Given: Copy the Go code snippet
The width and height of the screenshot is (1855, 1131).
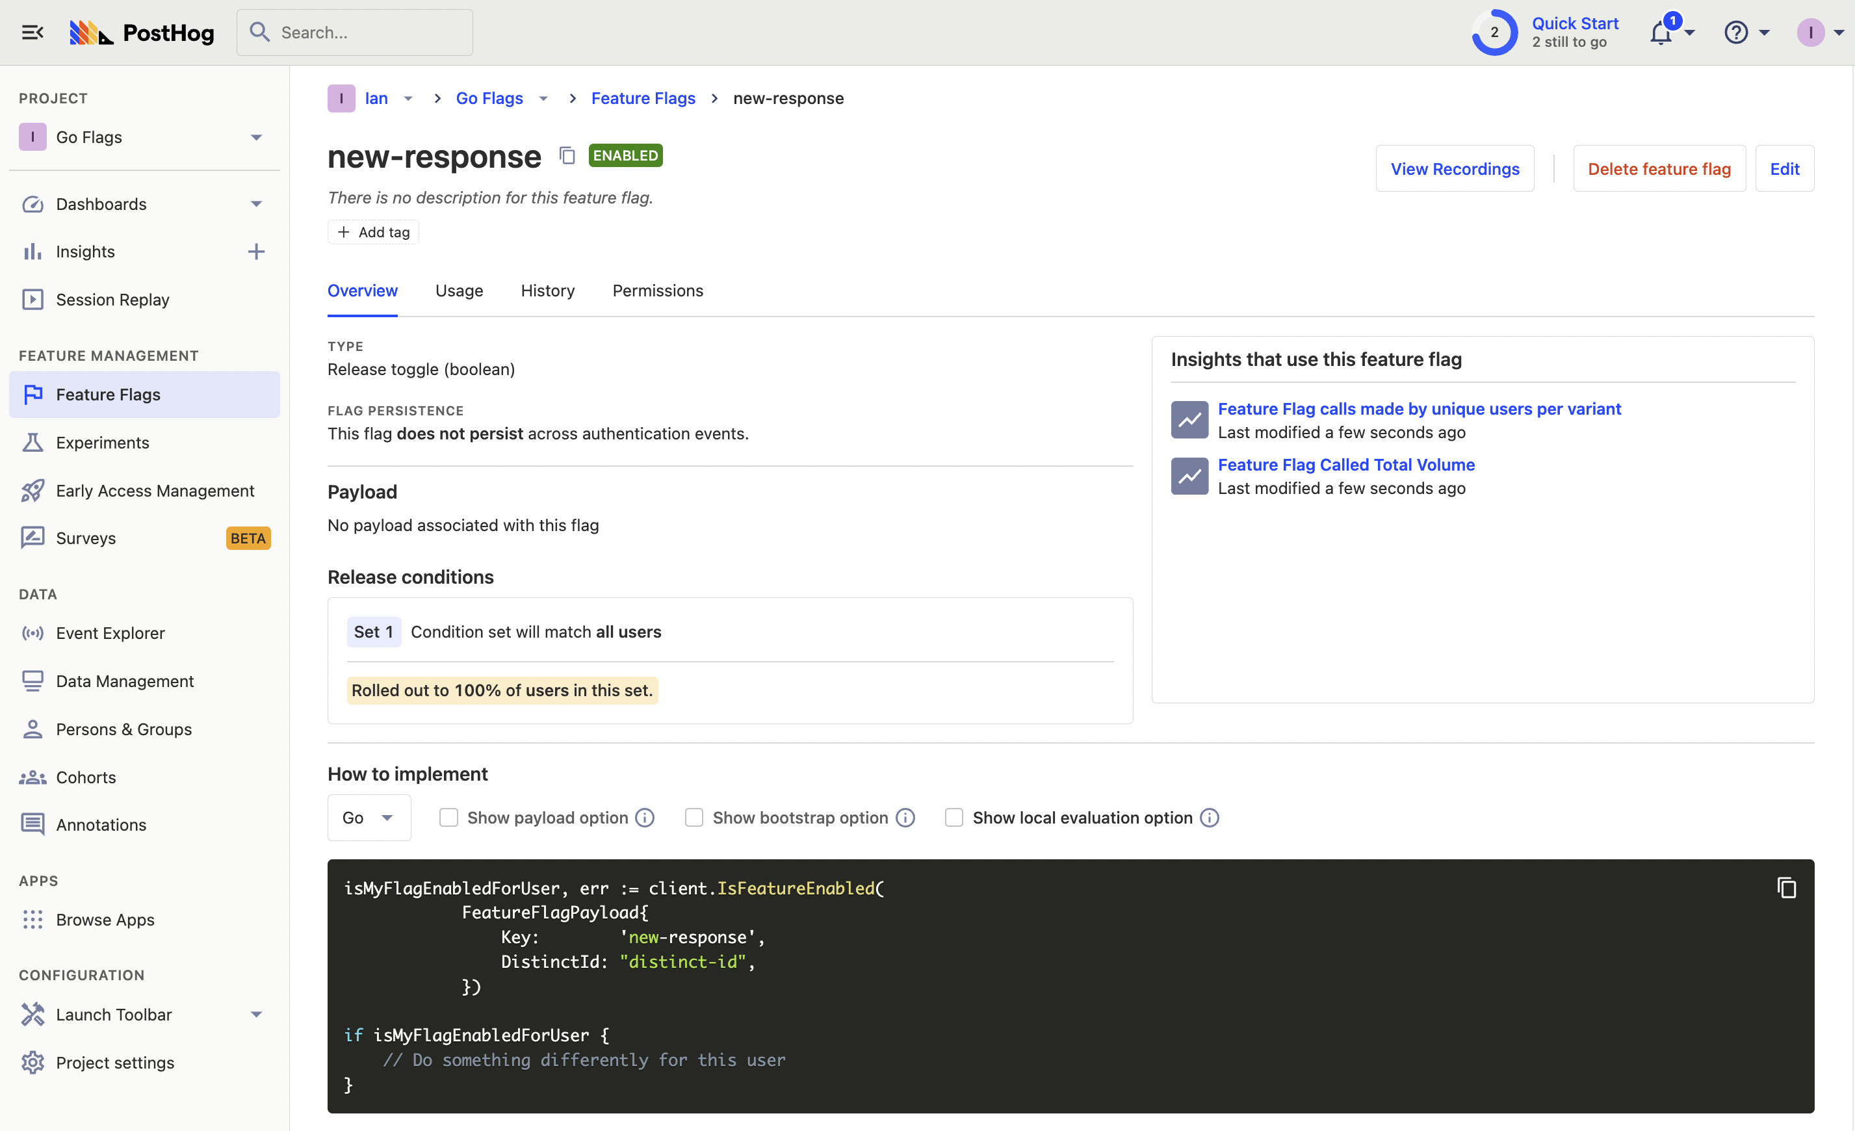Looking at the screenshot, I should click(x=1785, y=888).
